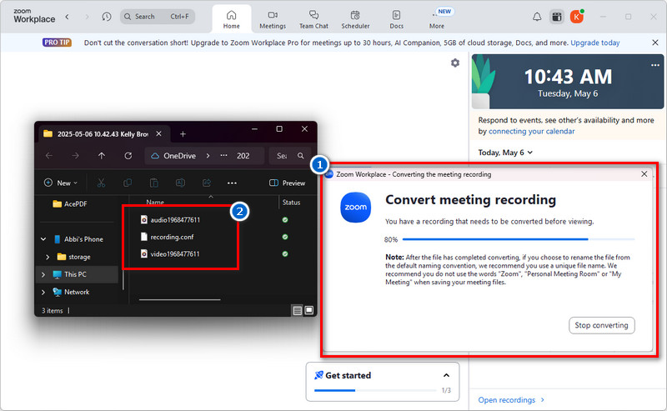
Task: Select the audio1968477611 file
Action: click(170, 220)
